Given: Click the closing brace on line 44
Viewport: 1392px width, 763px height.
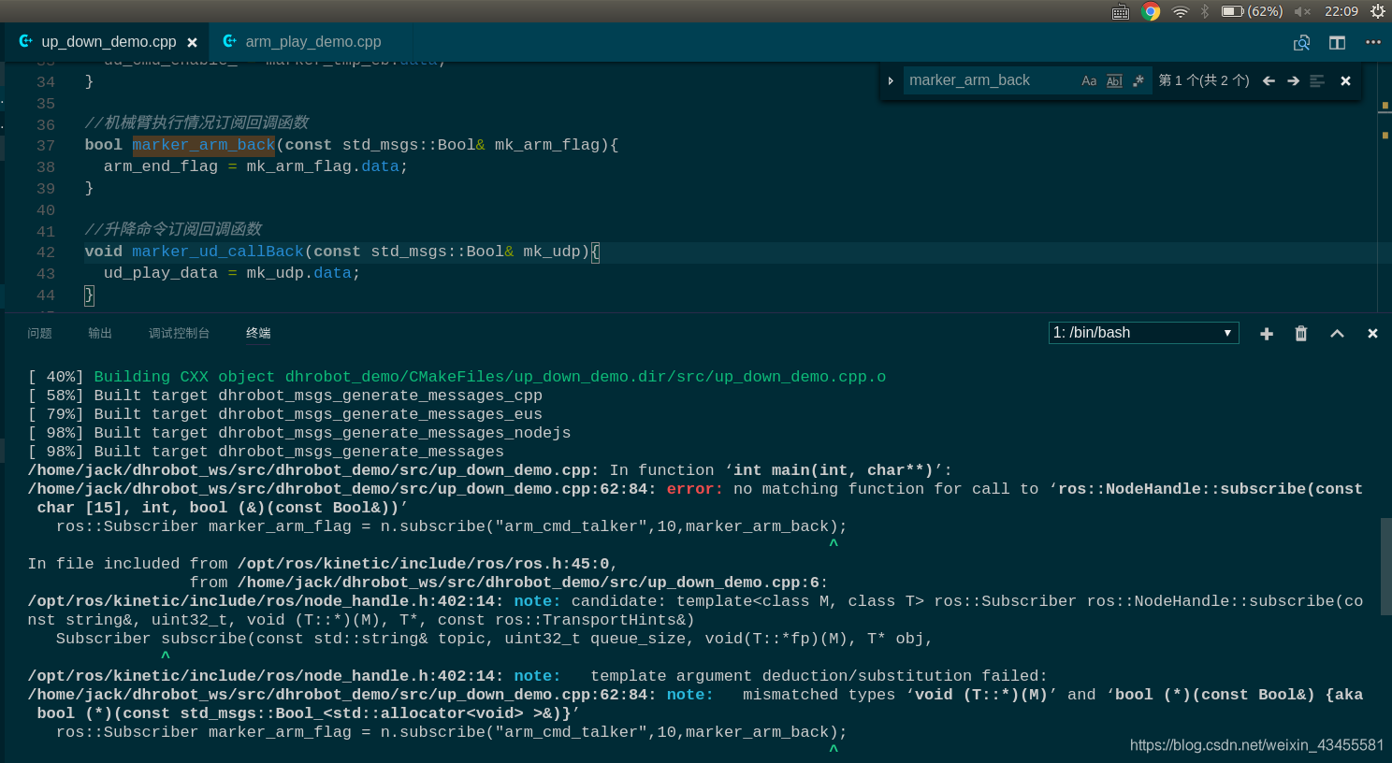Looking at the screenshot, I should point(89,295).
